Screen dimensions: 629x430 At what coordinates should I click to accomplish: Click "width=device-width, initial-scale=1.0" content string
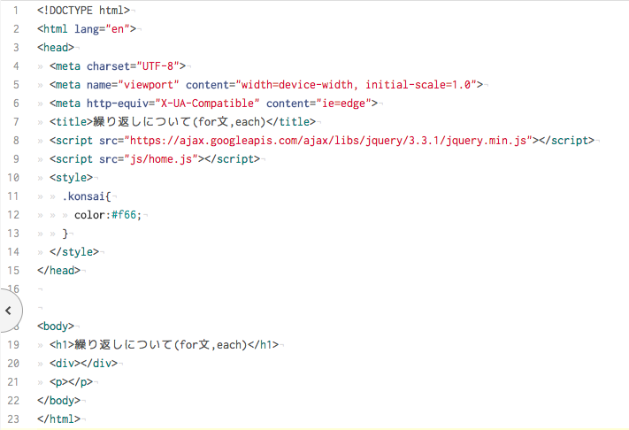(x=357, y=85)
